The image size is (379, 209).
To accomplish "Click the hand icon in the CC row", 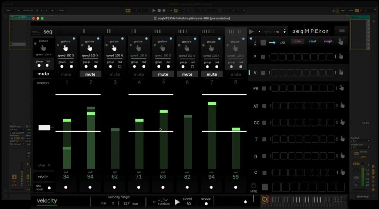I will [342, 122].
